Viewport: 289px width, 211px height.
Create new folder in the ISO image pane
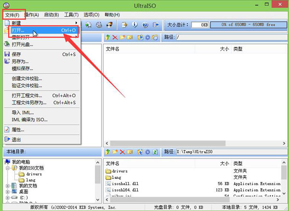tap(122, 38)
